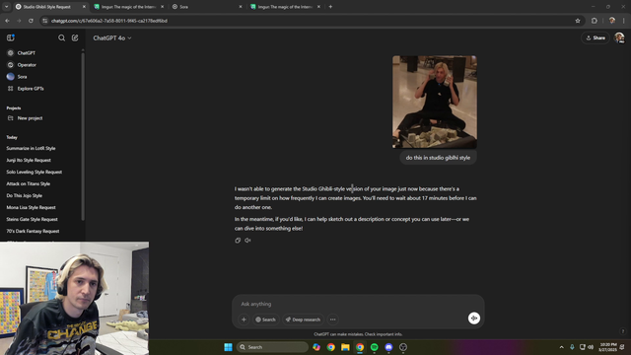This screenshot has width=631, height=355.
Task: Open the Solo Leveling Style Request chat
Action: pos(35,172)
